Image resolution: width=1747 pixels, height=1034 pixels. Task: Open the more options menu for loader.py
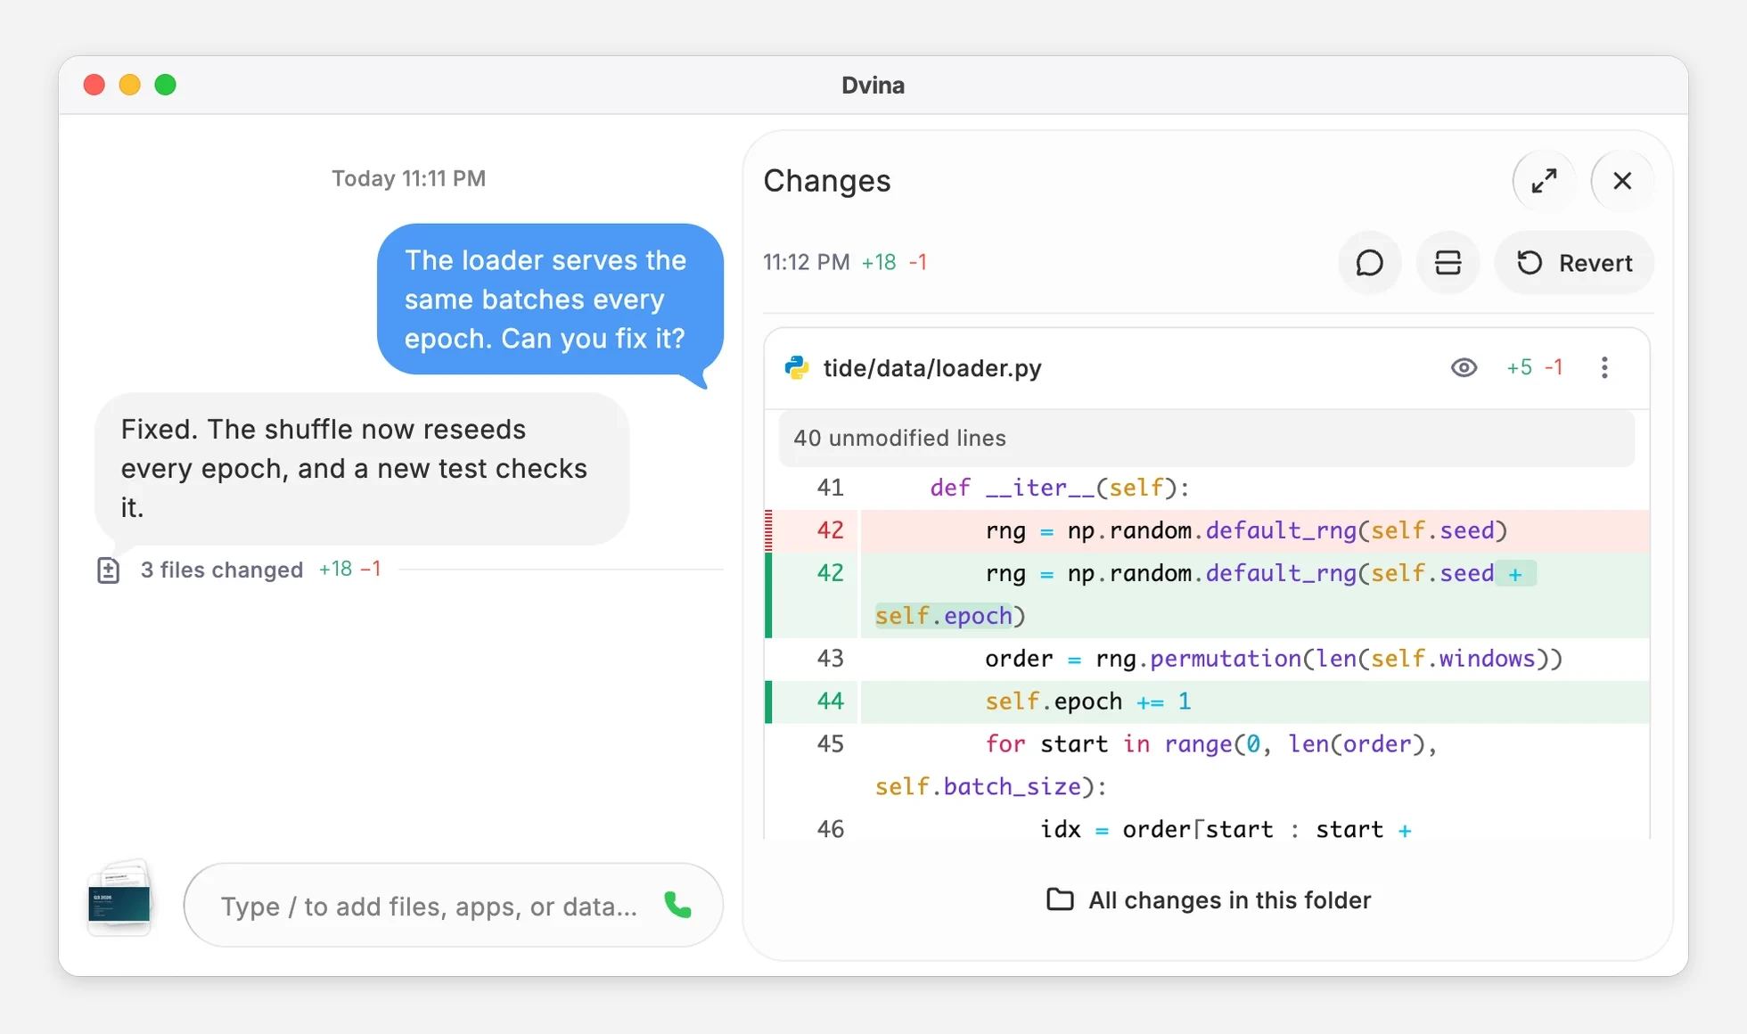pyautogui.click(x=1604, y=368)
